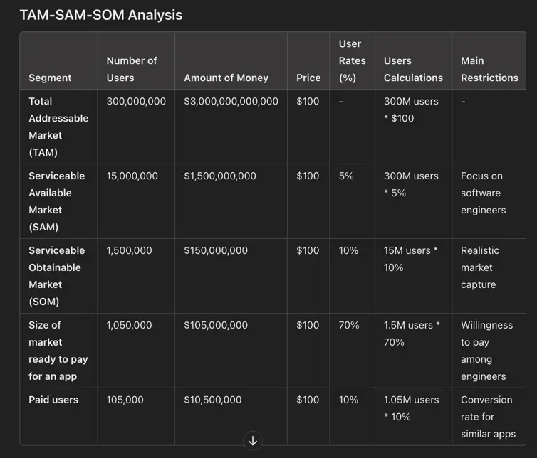Screen dimensions: 537x458
Task: Click the Price column header
Action: pos(308,78)
